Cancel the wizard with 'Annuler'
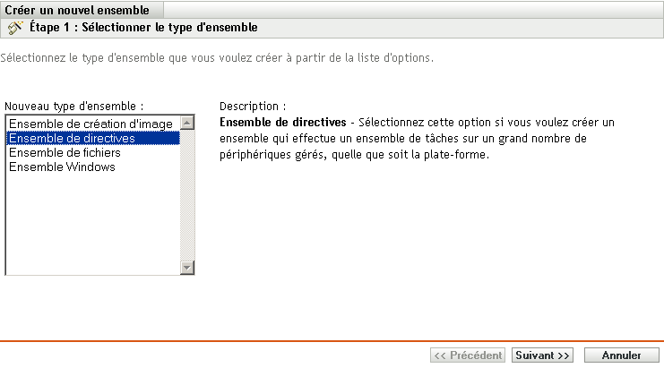The image size is (664, 368). click(621, 355)
